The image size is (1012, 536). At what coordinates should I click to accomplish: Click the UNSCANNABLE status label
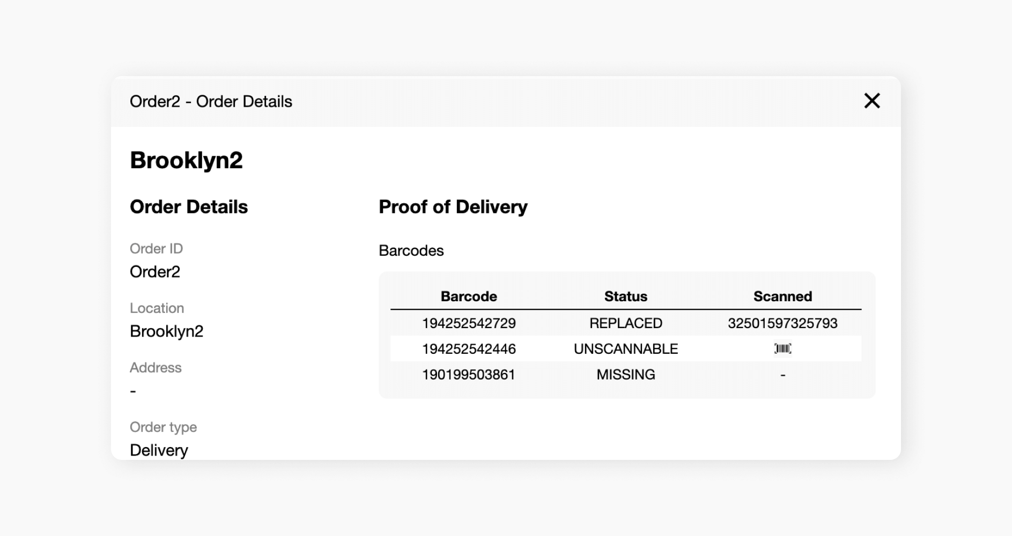(x=626, y=348)
